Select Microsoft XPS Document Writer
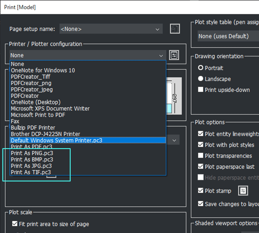This screenshot has height=233, width=259. point(88,108)
